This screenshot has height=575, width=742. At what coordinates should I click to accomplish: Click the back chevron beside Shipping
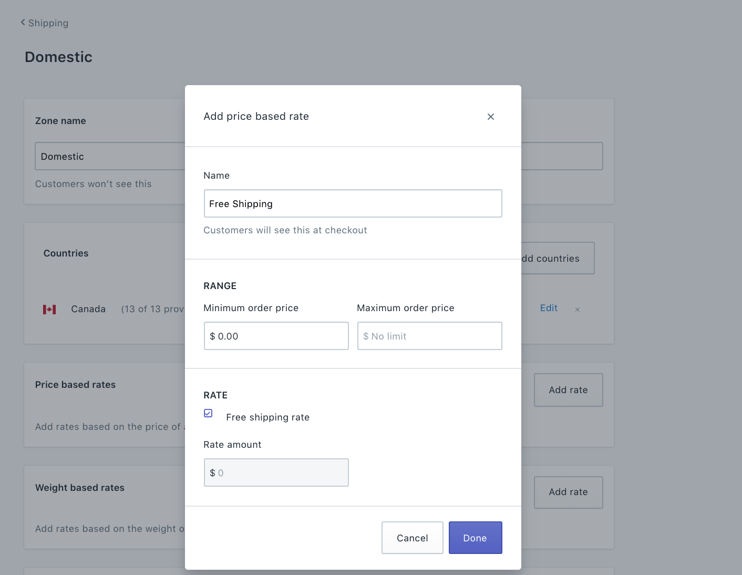tap(23, 22)
